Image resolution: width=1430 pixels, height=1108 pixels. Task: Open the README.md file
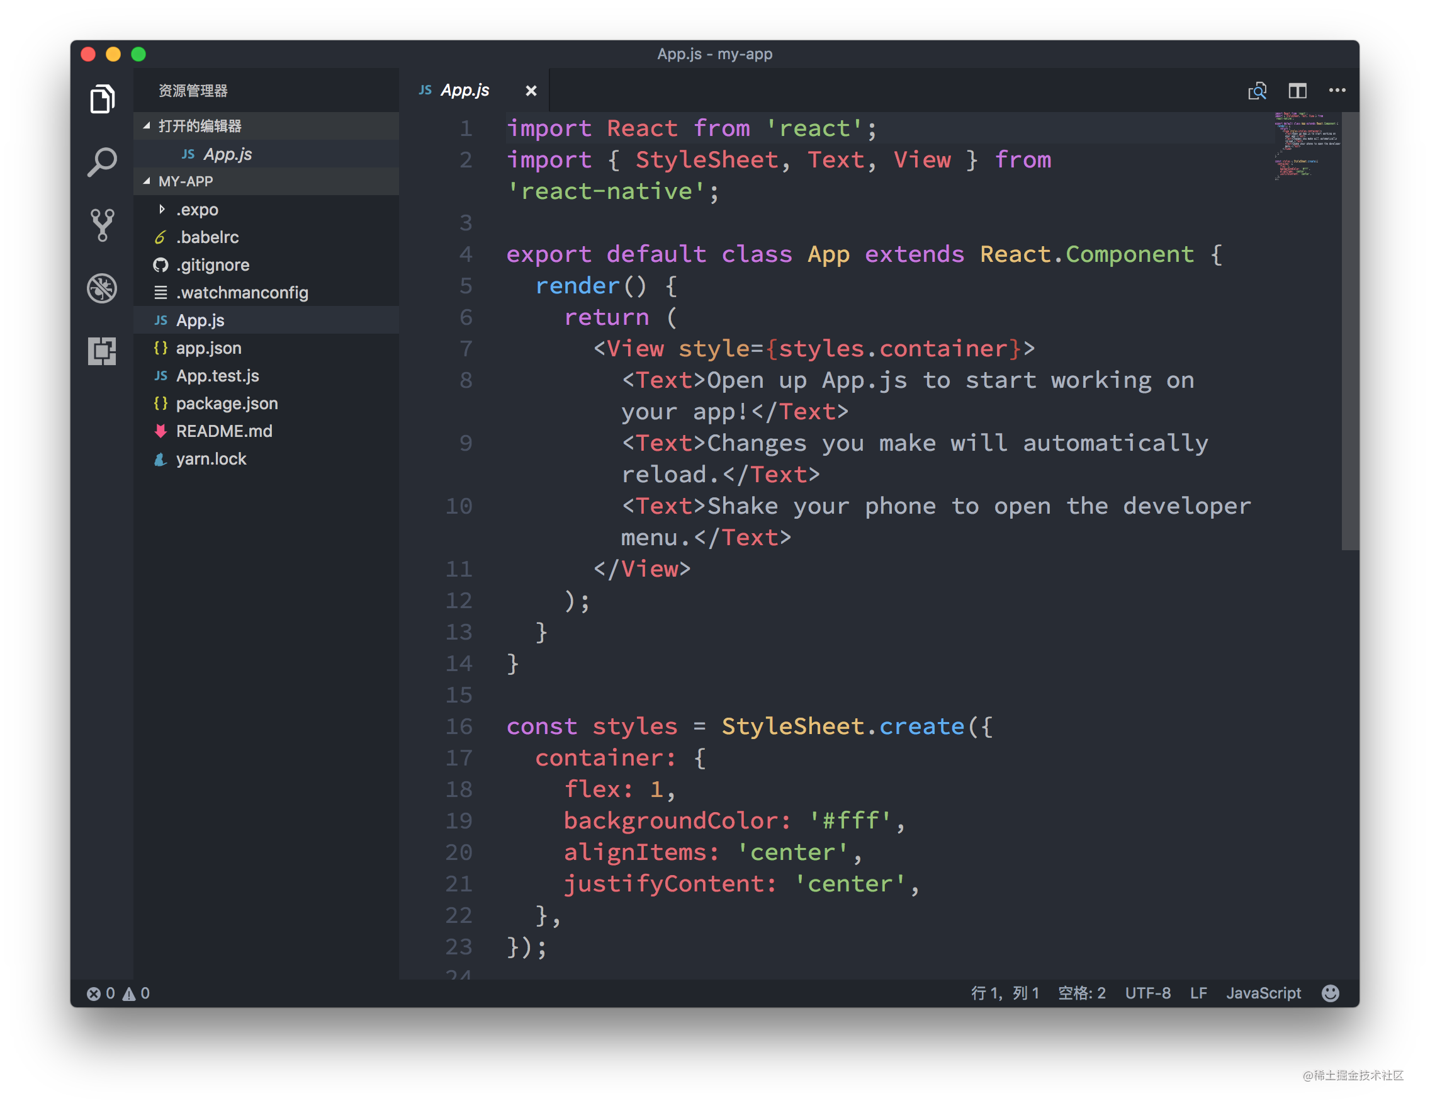coord(225,431)
